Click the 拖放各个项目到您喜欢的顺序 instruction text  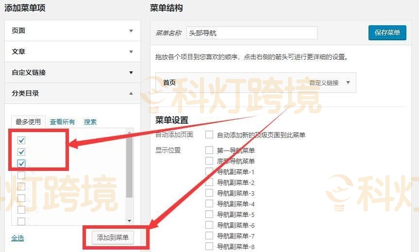click(251, 57)
